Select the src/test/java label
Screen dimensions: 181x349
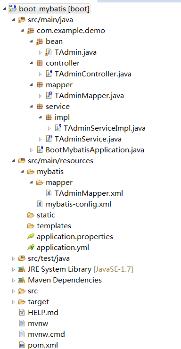click(49, 258)
